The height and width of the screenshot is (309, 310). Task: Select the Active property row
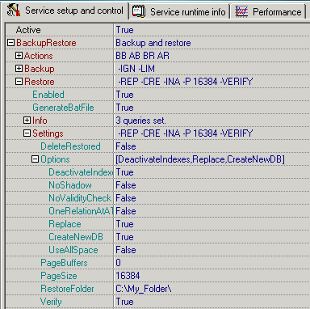tap(157, 30)
